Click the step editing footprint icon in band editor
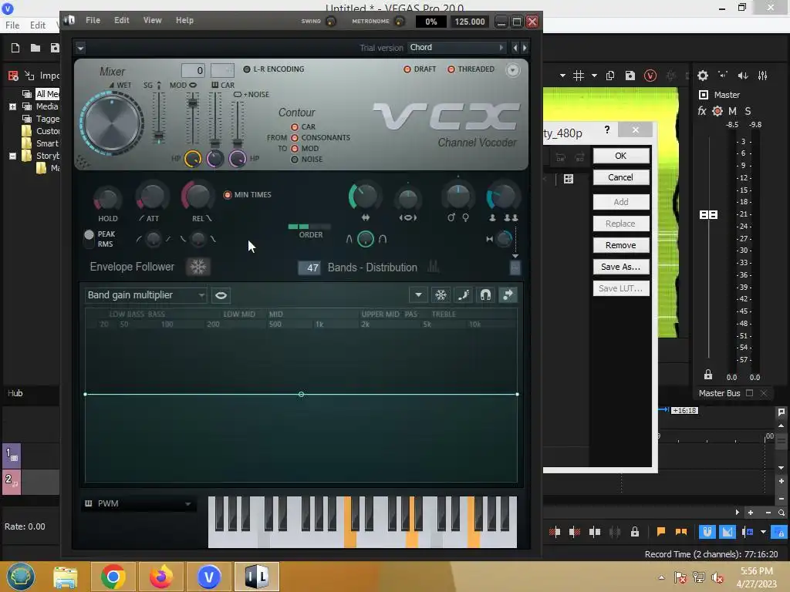 click(463, 295)
